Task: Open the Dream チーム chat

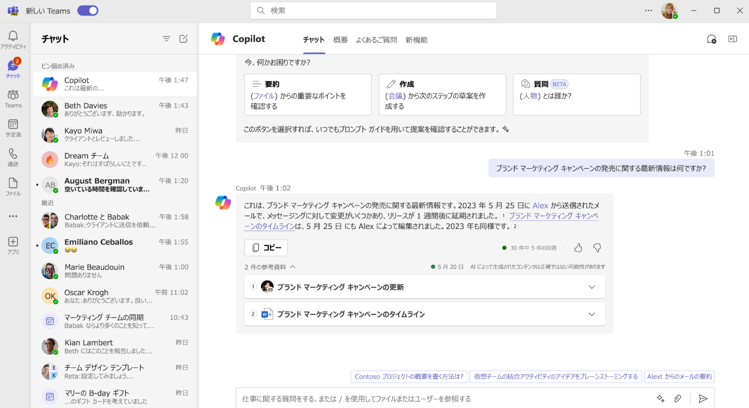Action: (x=115, y=159)
